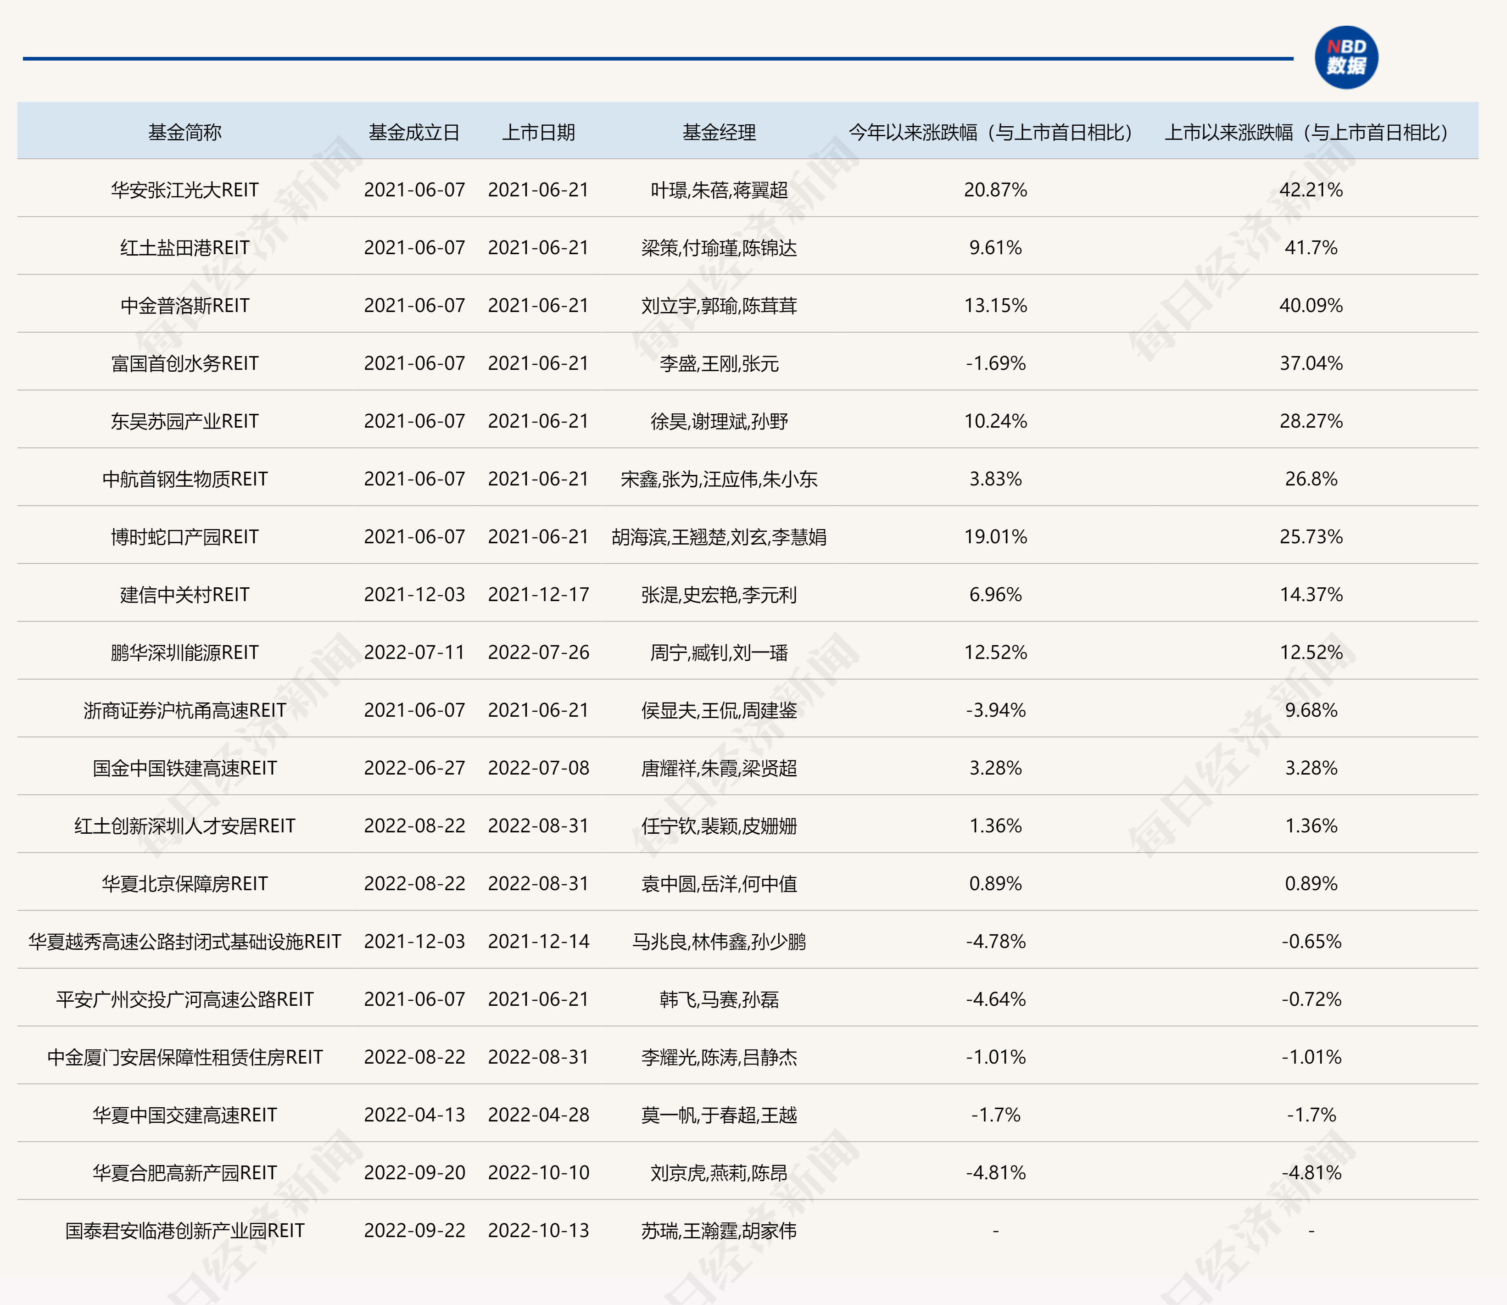The image size is (1507, 1305).
Task: Click the fund name 国泰君安临港创新产业园REIT
Action: point(185,1231)
